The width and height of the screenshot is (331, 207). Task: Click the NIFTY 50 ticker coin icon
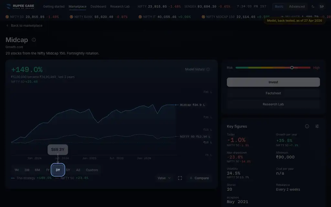(x=7, y=17)
